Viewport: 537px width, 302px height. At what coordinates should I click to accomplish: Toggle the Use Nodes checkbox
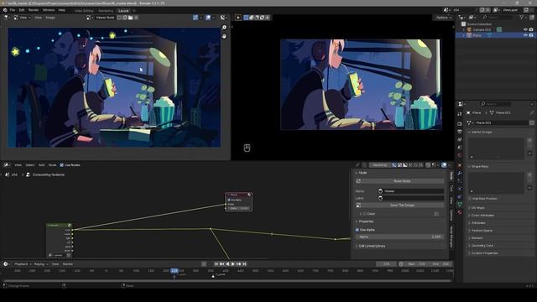[x=61, y=165]
